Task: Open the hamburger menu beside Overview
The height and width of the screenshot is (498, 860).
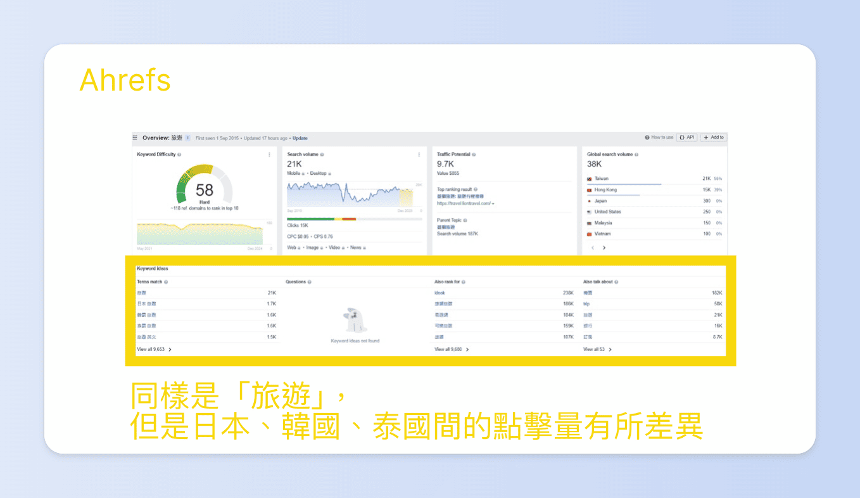Action: coord(135,138)
